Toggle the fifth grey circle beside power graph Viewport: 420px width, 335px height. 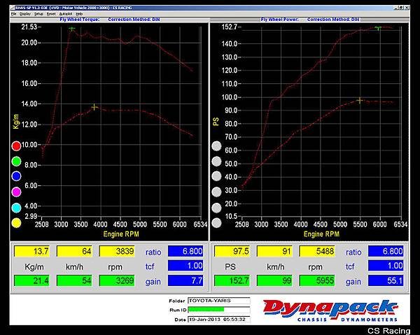216,208
